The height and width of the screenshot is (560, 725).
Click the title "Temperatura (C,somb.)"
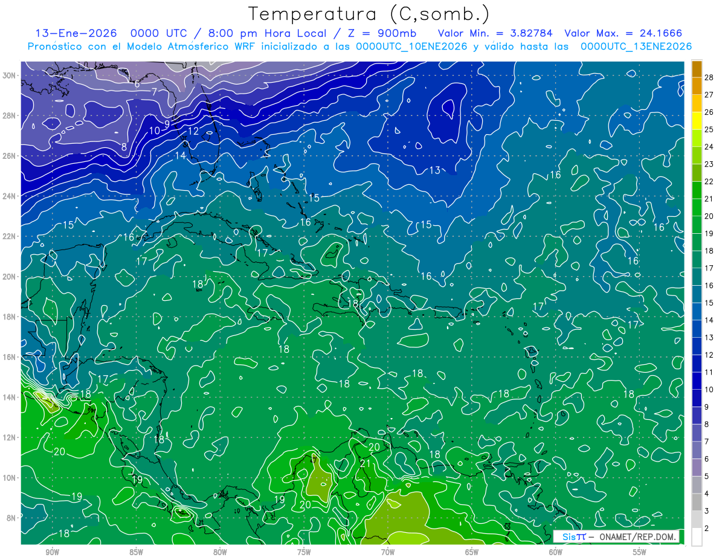(x=370, y=14)
